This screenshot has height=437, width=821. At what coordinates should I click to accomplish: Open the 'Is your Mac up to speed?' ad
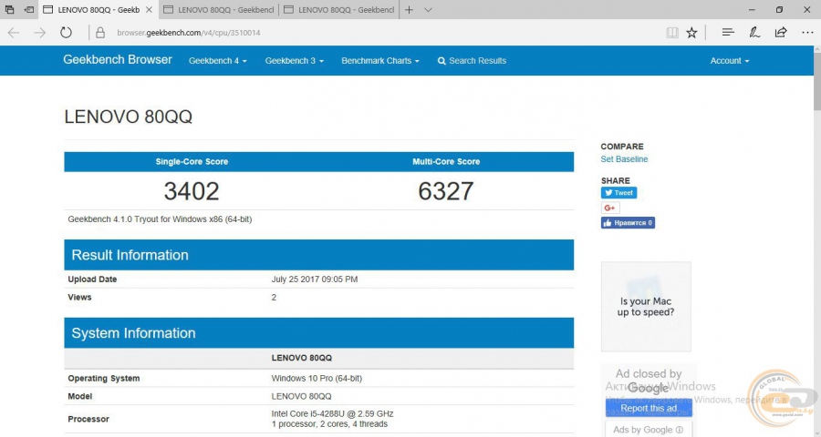(646, 306)
